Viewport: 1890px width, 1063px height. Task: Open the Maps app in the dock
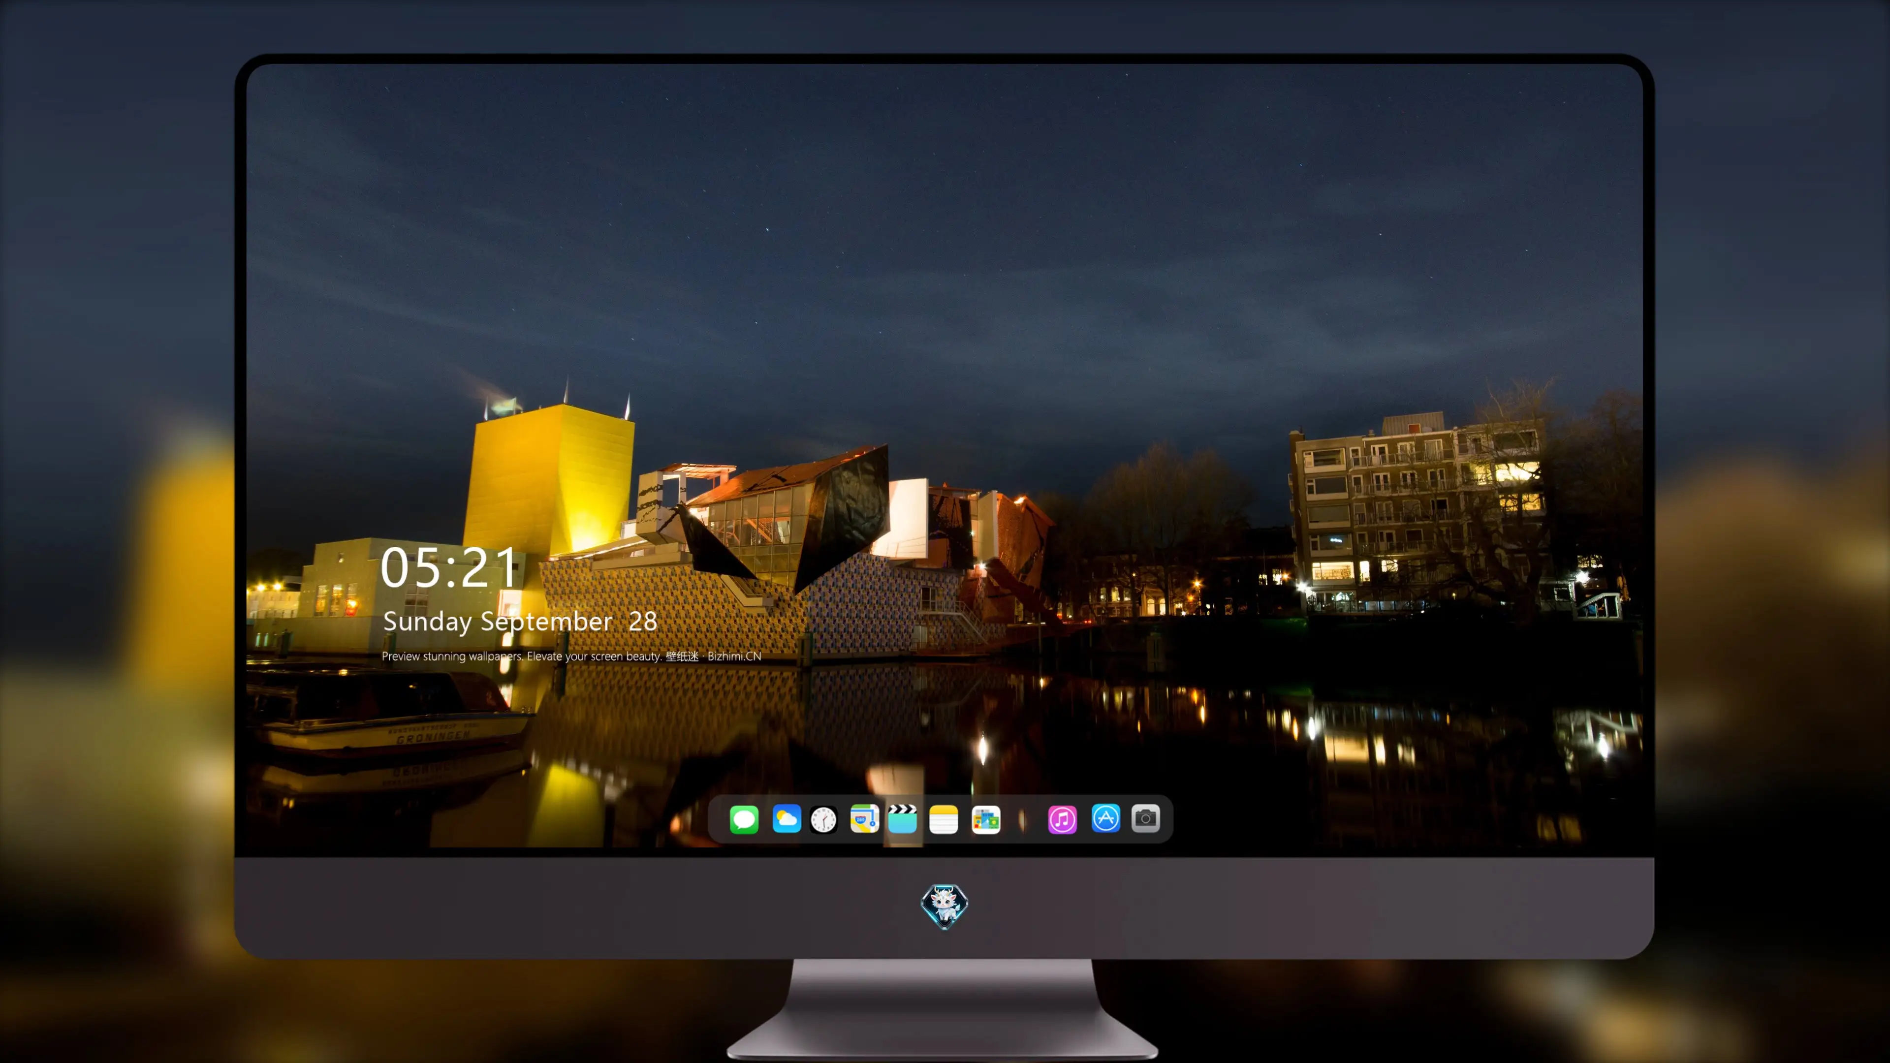(864, 819)
